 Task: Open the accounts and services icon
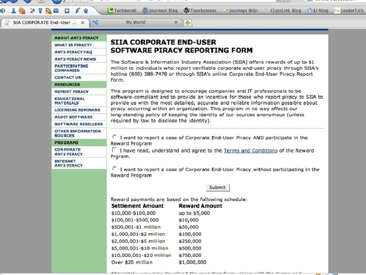click(x=40, y=11)
